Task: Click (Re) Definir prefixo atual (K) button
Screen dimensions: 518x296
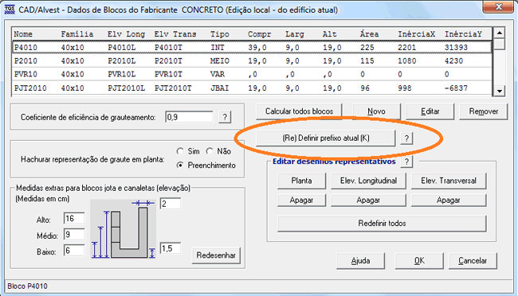Action: pyautogui.click(x=326, y=138)
